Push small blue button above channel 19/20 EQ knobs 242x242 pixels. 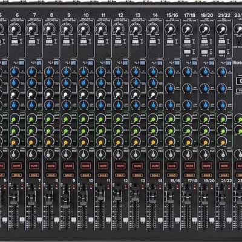(x=212, y=63)
